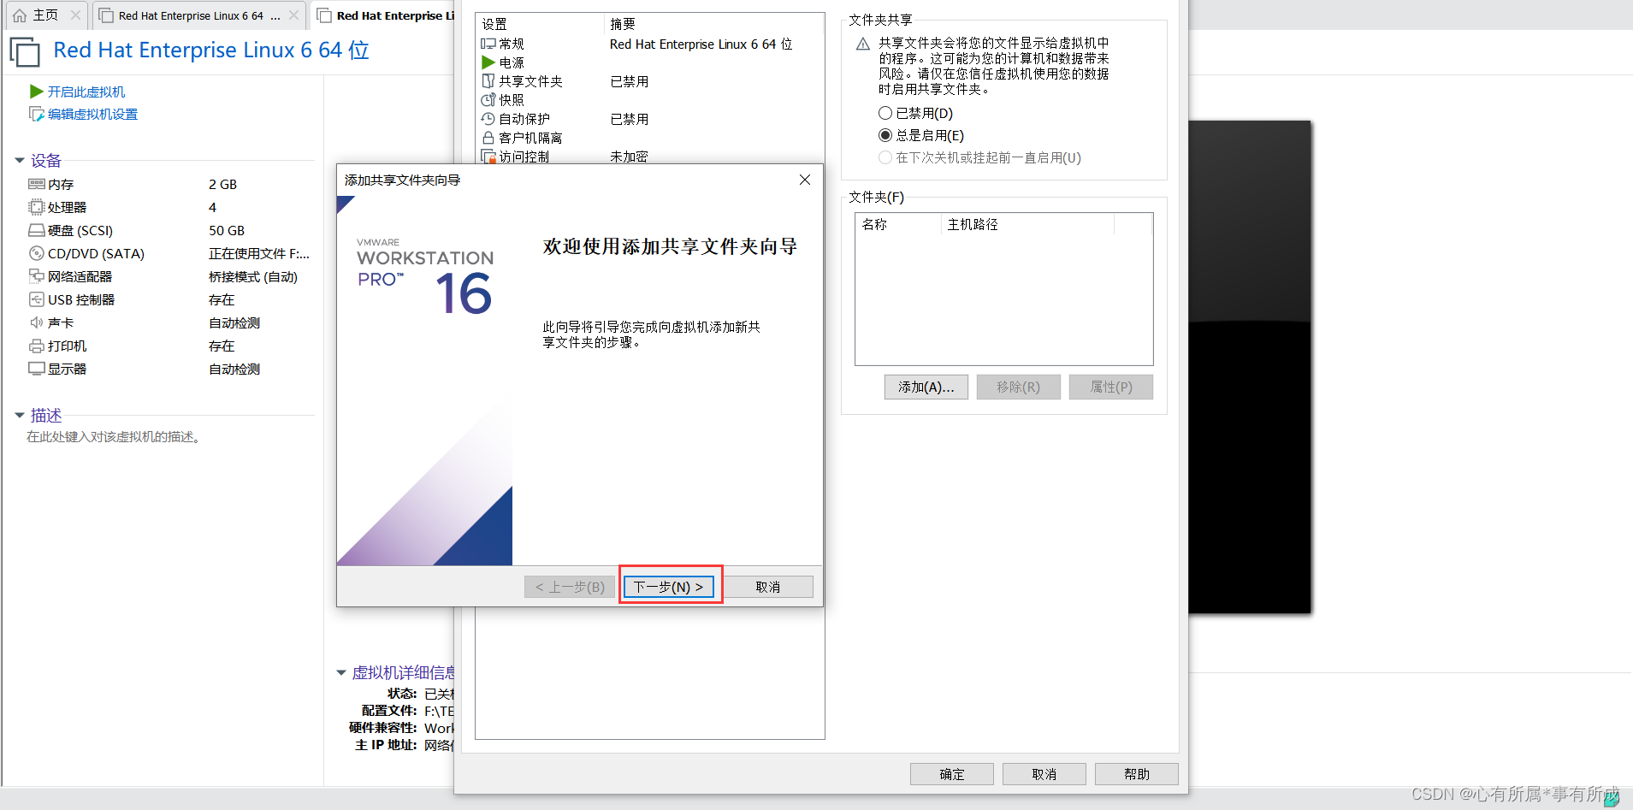Click 确定 in the VM settings dialog
Screen dimensions: 1633x810
tap(951, 774)
